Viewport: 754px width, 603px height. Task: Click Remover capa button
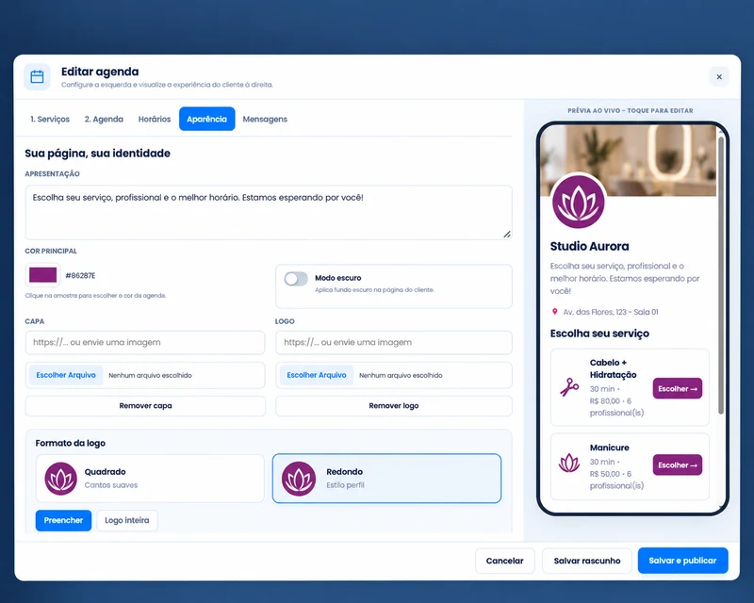145,406
